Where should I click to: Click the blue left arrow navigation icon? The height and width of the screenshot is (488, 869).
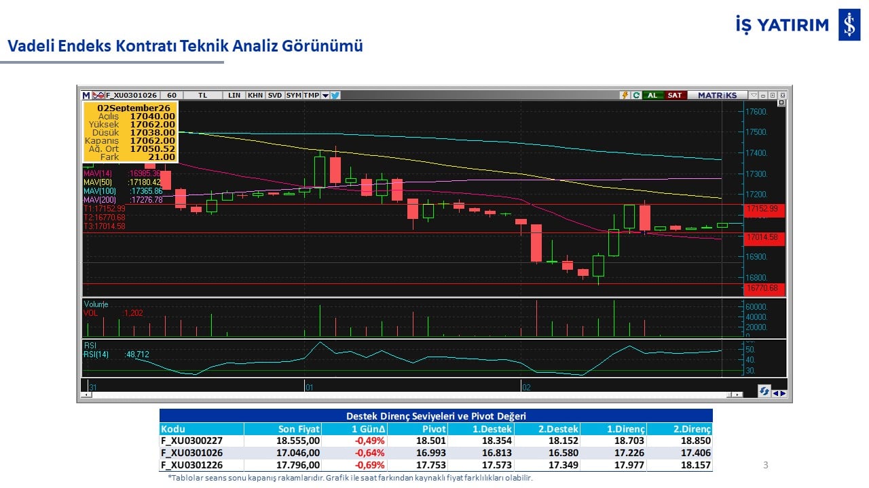pos(776,393)
